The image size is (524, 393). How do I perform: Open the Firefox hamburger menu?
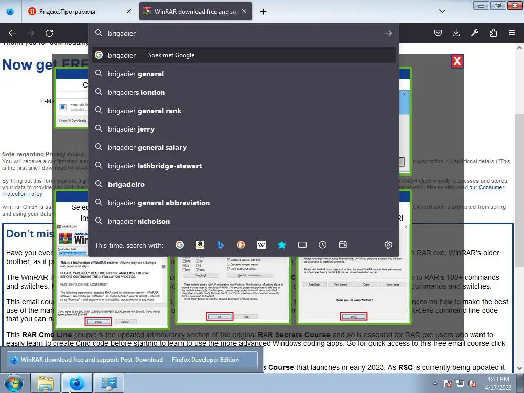(512, 33)
